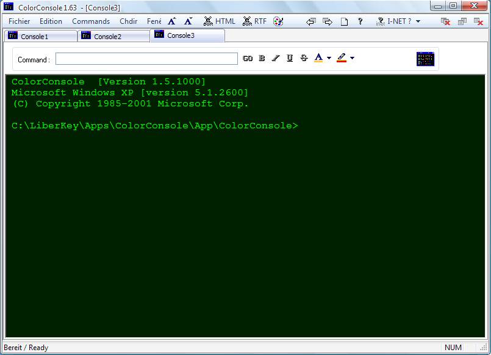Focus the Command input field
The width and height of the screenshot is (491, 355).
click(x=146, y=59)
